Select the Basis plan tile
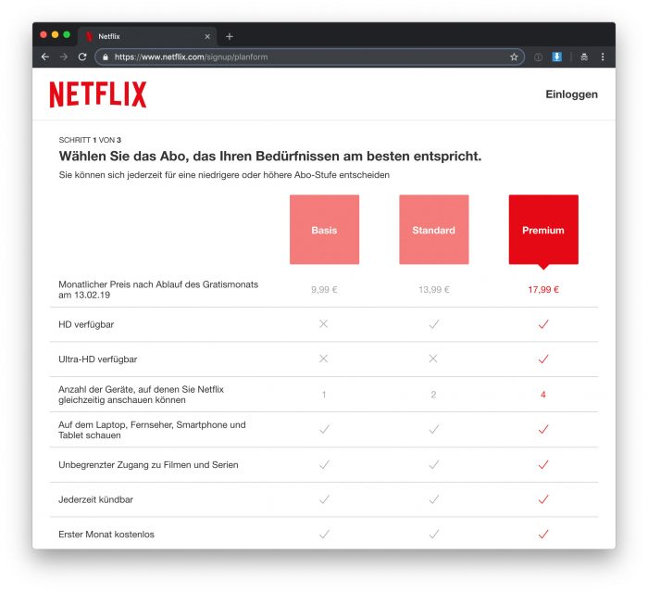 324,230
